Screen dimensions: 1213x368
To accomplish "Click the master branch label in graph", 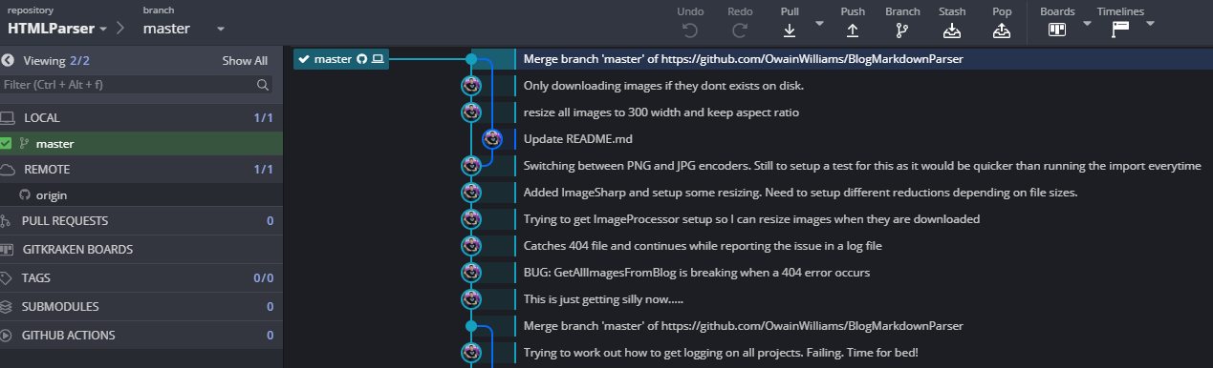I will (x=340, y=59).
